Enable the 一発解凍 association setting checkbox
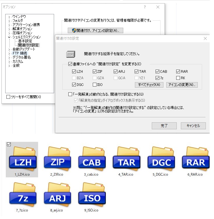 (x=70, y=94)
